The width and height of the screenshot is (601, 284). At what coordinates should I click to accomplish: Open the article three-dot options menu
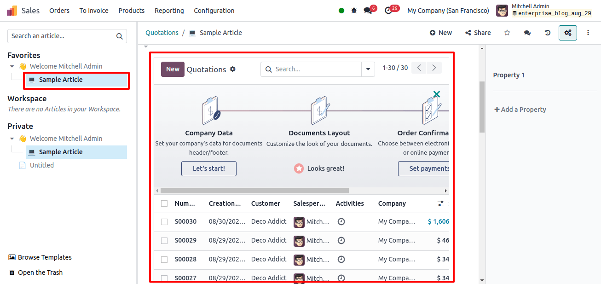point(588,33)
